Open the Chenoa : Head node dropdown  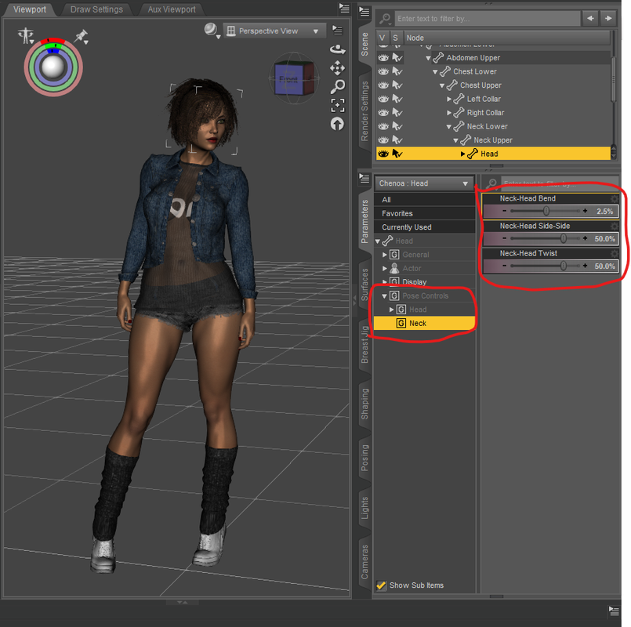[x=424, y=183]
